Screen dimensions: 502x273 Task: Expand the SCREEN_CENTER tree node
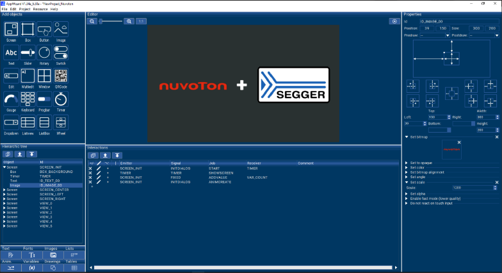[x=4, y=190]
